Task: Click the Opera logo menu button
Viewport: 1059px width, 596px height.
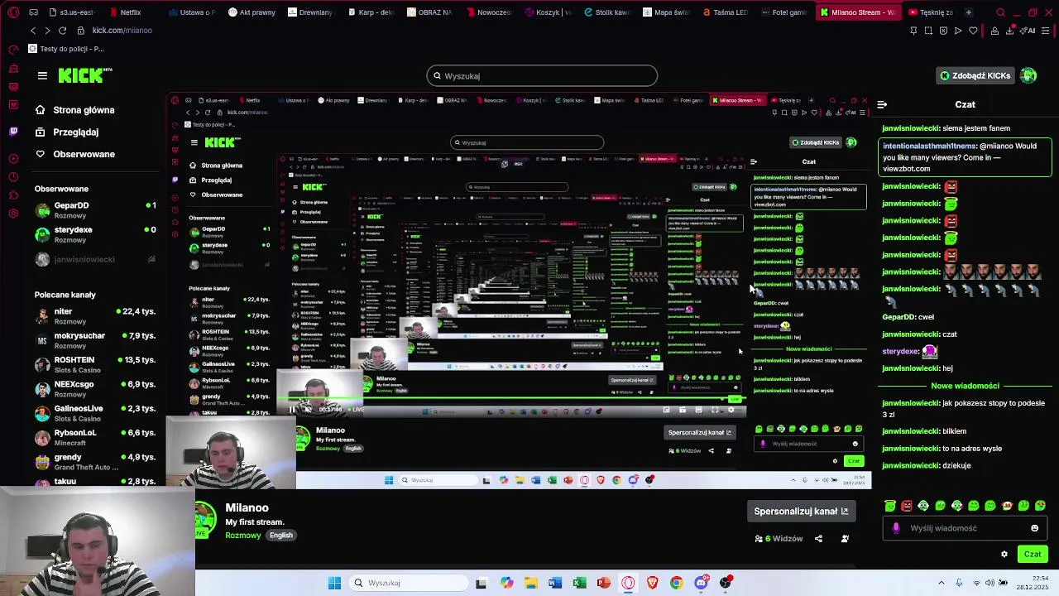Action: 12,12
